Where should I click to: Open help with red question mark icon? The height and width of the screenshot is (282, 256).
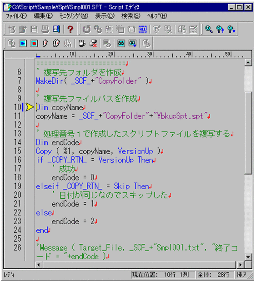(x=70, y=29)
